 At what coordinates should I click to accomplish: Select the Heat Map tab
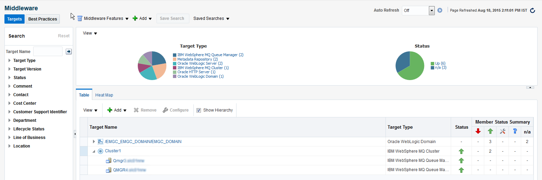click(x=104, y=95)
